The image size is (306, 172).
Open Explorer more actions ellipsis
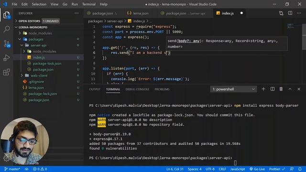(x=76, y=13)
